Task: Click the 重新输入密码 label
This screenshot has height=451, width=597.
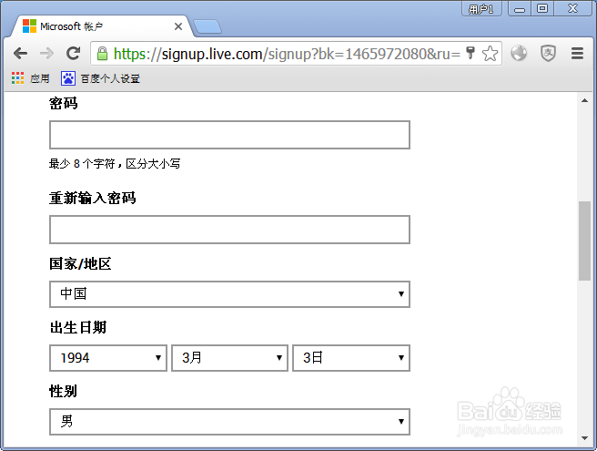Action: point(92,199)
